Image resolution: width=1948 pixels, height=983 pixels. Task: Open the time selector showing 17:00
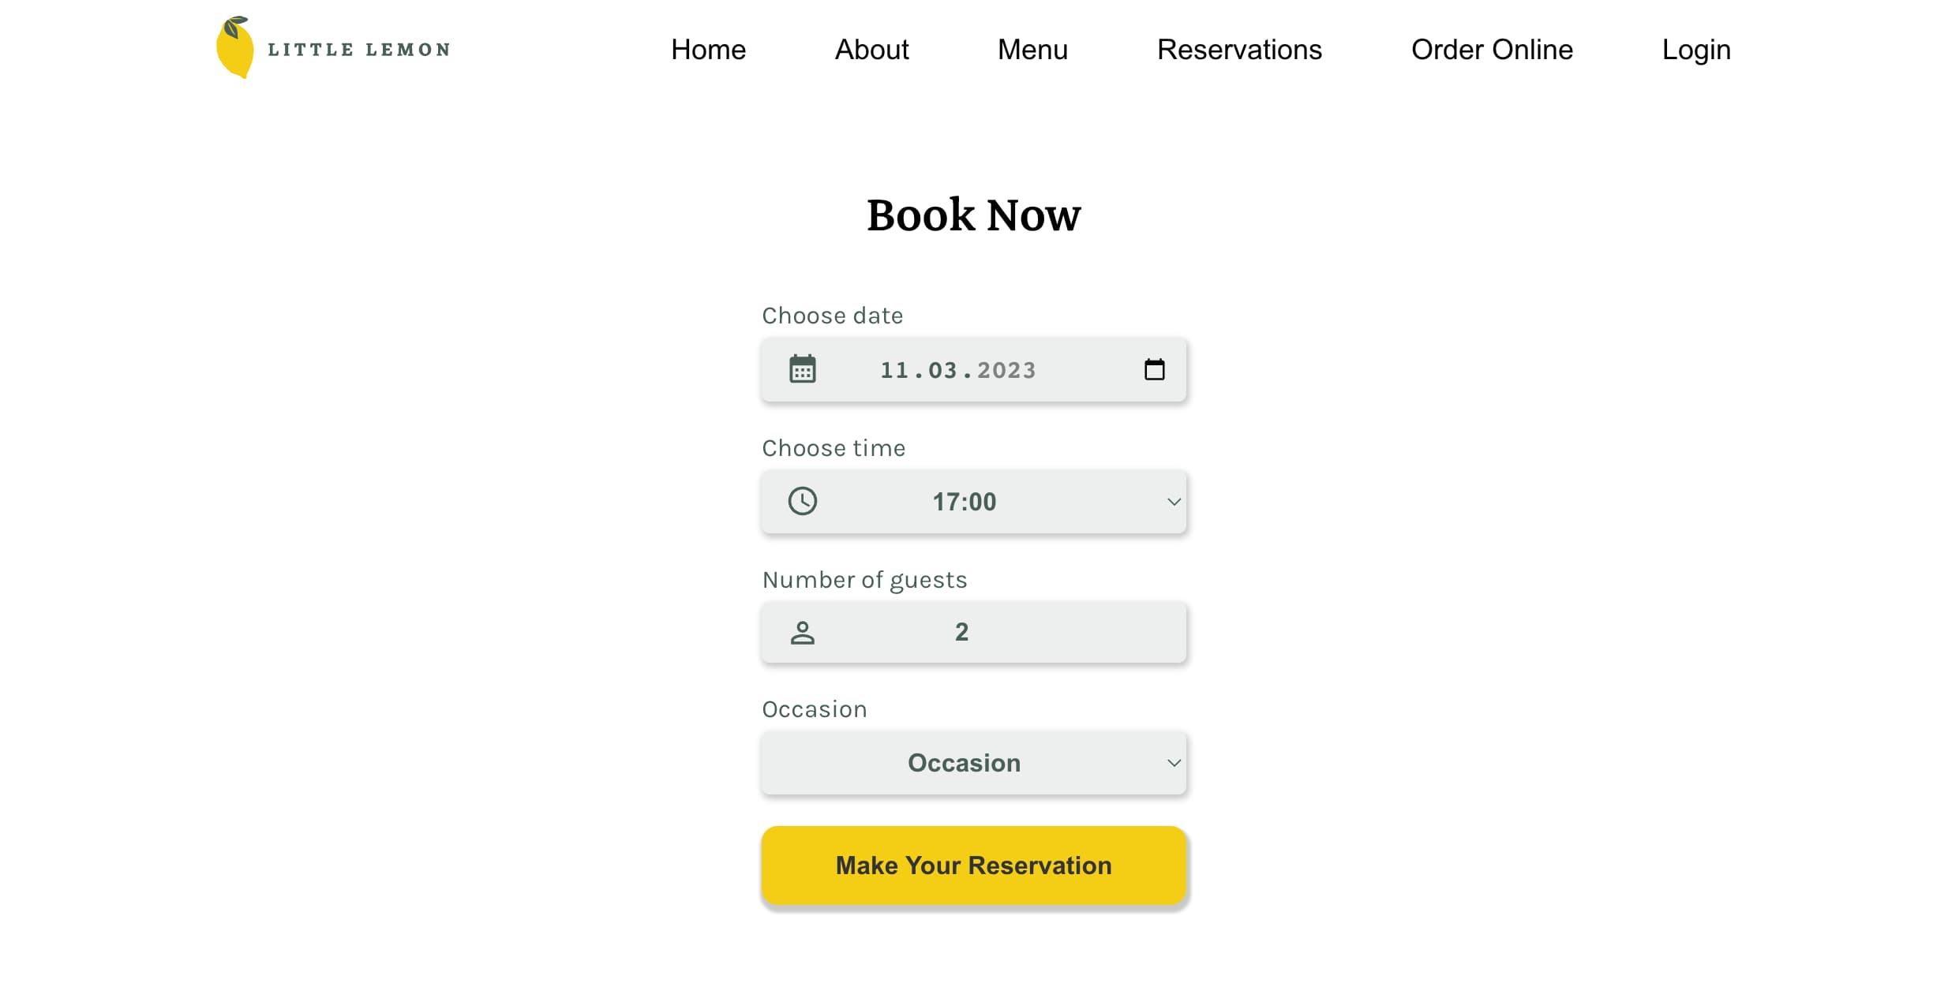973,501
